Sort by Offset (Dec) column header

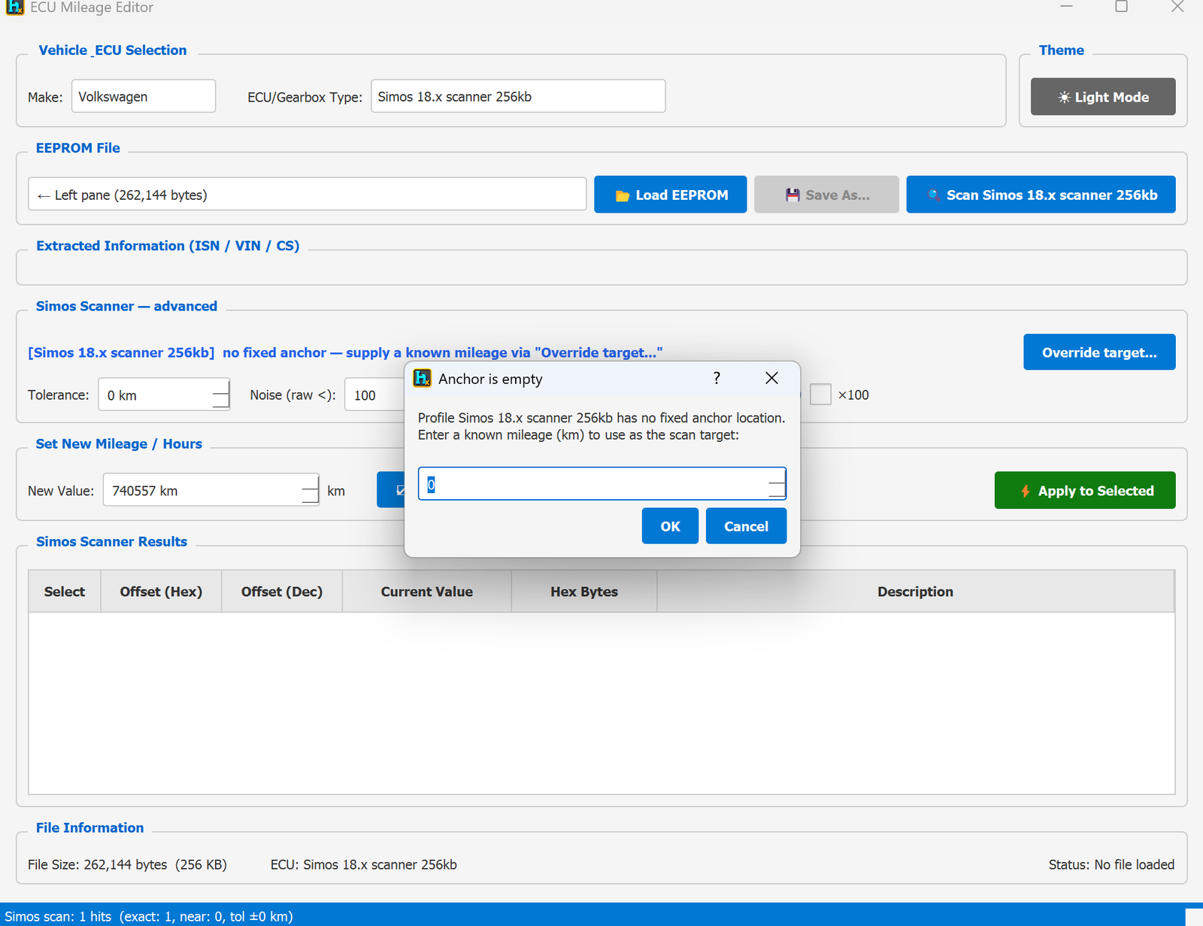click(282, 592)
